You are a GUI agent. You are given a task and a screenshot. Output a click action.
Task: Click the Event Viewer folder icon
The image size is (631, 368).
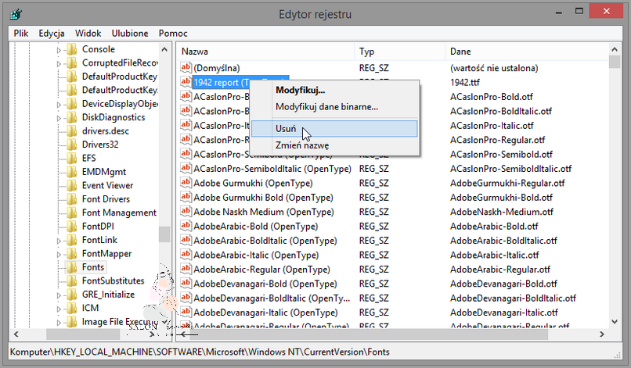[71, 185]
